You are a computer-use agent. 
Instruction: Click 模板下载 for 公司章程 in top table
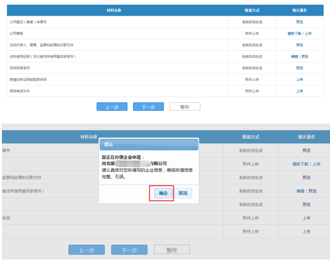point(294,34)
